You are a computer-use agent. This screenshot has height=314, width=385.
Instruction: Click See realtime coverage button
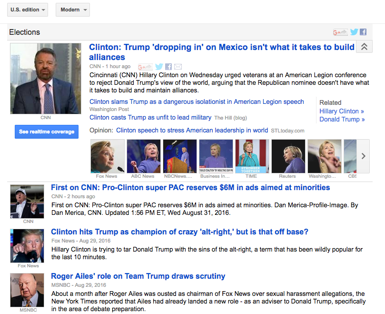[x=47, y=132]
